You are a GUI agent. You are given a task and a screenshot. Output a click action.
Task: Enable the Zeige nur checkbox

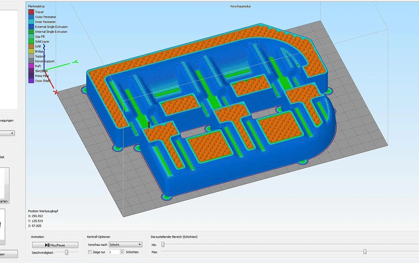[90, 252]
